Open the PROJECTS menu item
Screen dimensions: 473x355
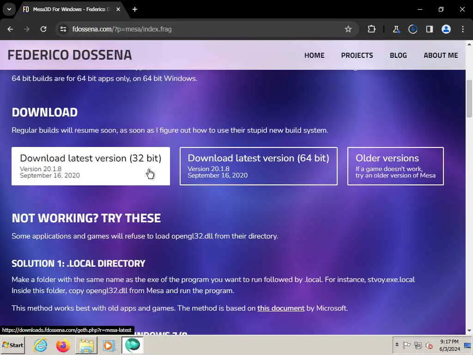(x=357, y=55)
